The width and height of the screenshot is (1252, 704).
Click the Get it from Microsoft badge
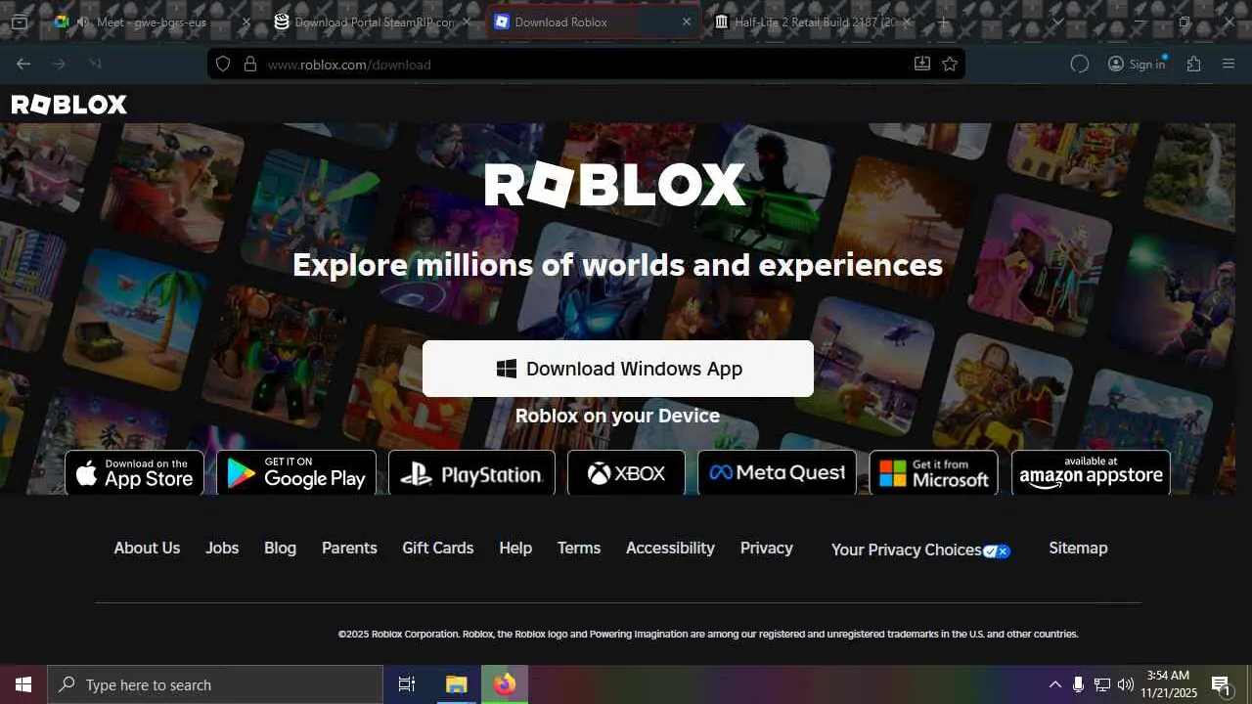coord(934,473)
